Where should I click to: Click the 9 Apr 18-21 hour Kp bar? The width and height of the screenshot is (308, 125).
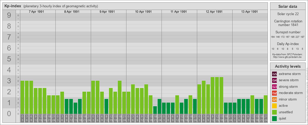tap(120, 97)
